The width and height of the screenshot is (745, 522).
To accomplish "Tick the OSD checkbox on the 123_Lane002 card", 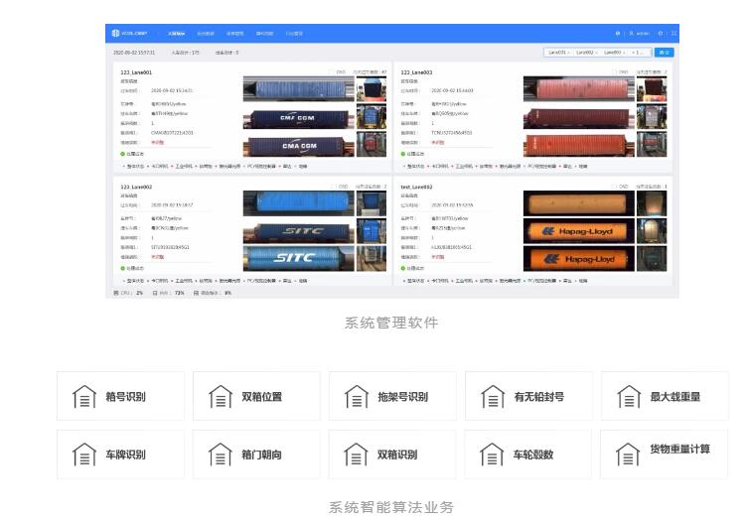I will [x=334, y=187].
